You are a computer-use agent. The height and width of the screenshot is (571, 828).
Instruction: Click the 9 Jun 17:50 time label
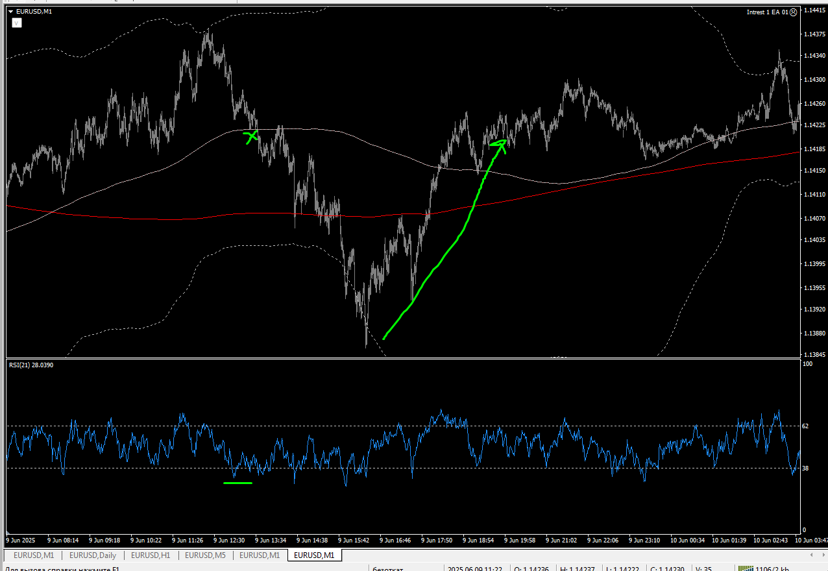coord(437,540)
